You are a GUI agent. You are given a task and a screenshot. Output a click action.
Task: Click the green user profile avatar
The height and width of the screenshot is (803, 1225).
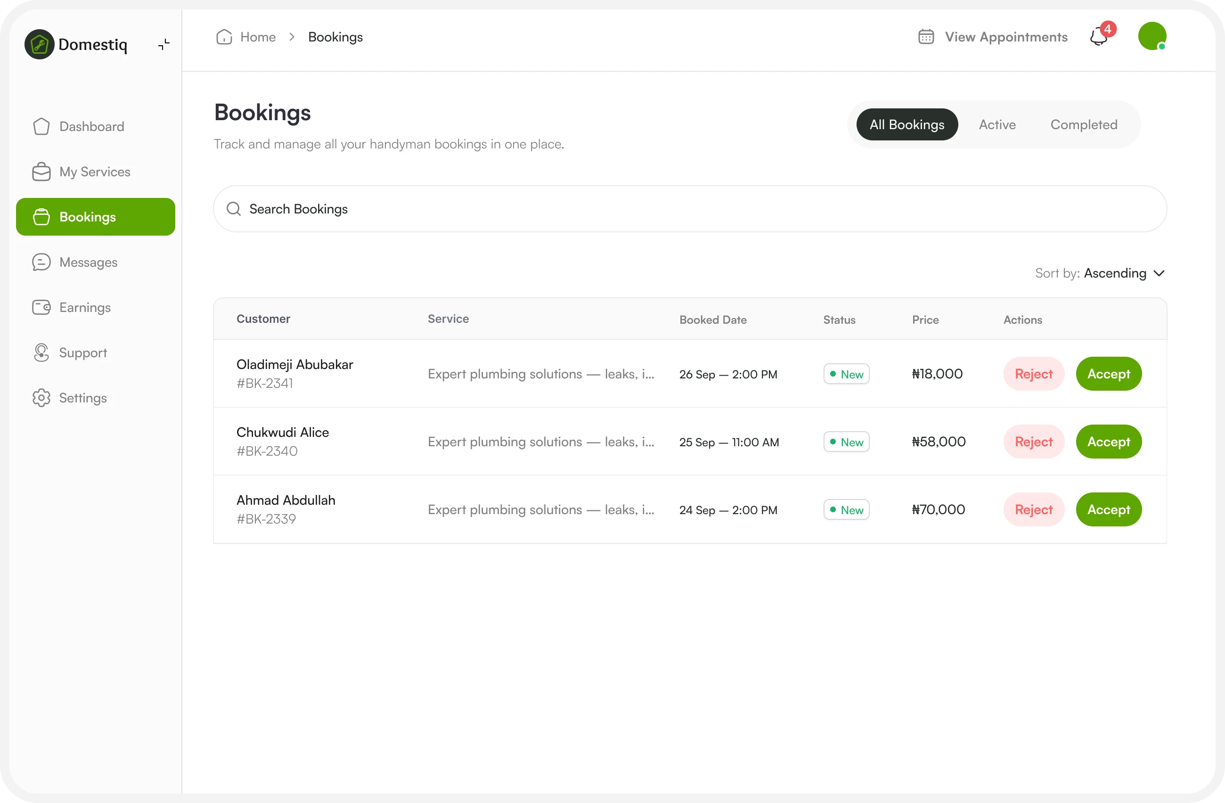click(1151, 36)
